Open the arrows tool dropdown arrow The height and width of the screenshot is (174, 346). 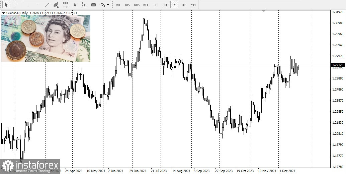point(108,5)
